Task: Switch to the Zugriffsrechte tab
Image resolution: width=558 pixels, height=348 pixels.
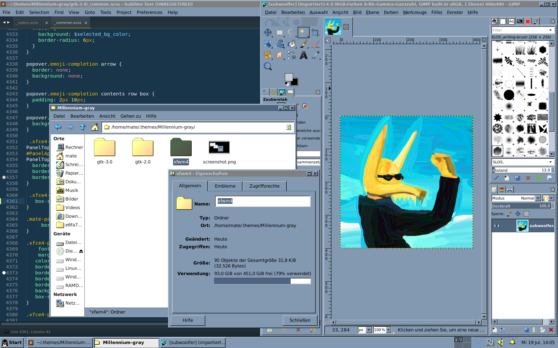Action: click(264, 186)
